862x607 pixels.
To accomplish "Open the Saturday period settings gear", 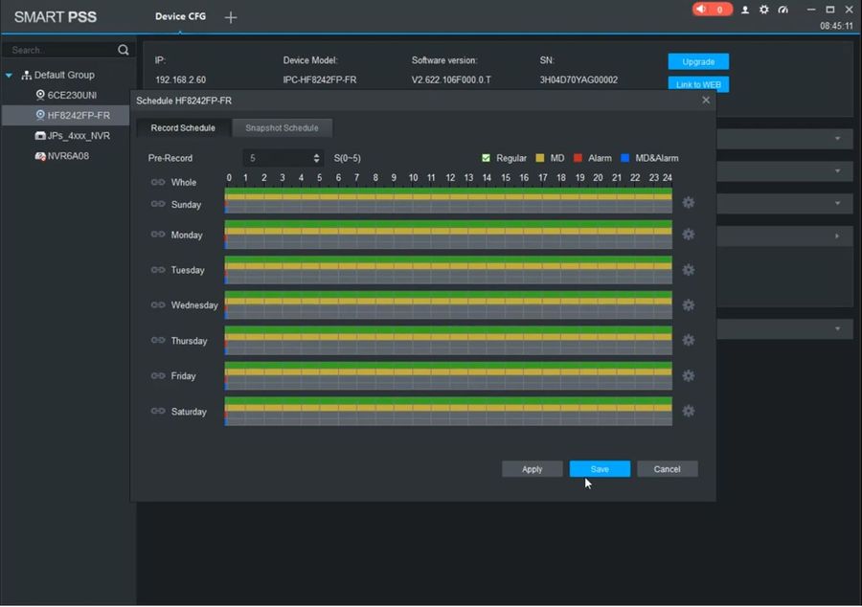I will 688,411.
